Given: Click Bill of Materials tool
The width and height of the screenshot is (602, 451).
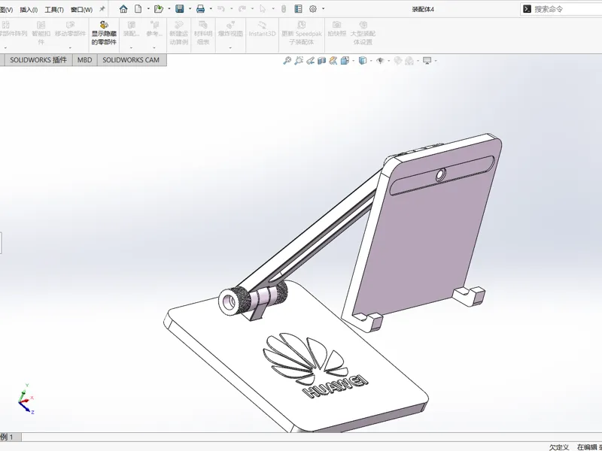Looking at the screenshot, I should point(203,33).
